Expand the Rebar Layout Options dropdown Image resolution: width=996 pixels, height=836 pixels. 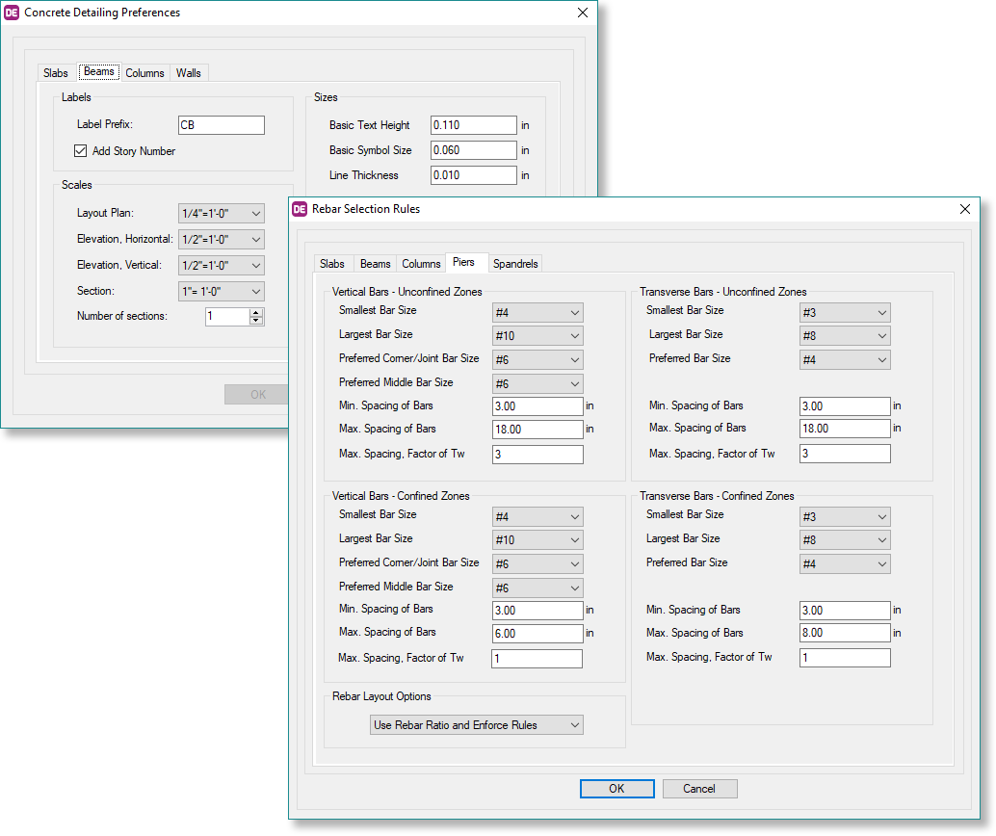pos(477,725)
